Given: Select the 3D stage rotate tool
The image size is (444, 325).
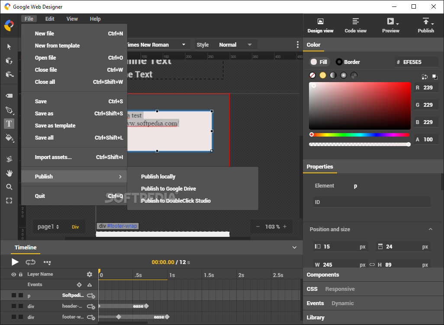Looking at the screenshot, I should pyautogui.click(x=9, y=74).
